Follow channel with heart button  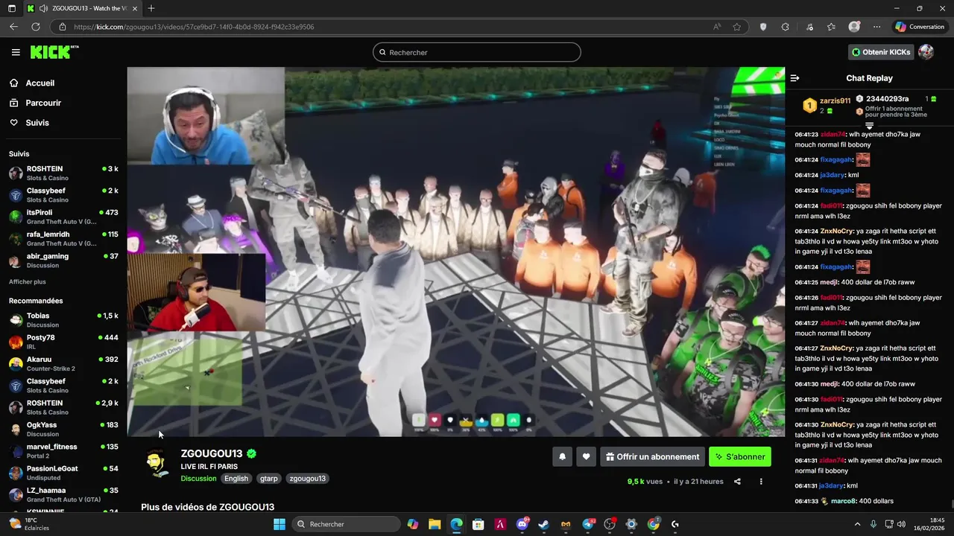(x=587, y=457)
